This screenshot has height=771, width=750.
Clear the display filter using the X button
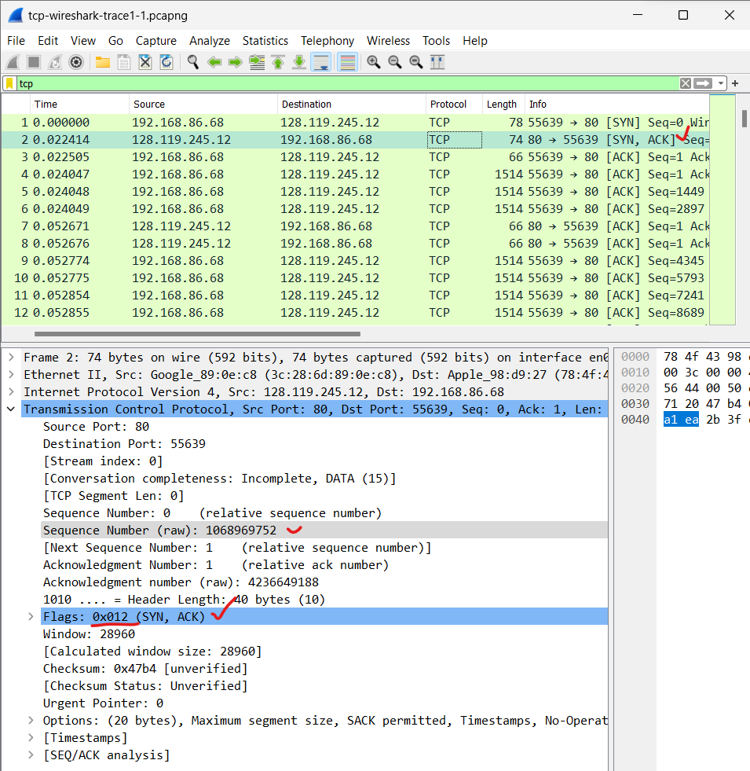[x=685, y=83]
